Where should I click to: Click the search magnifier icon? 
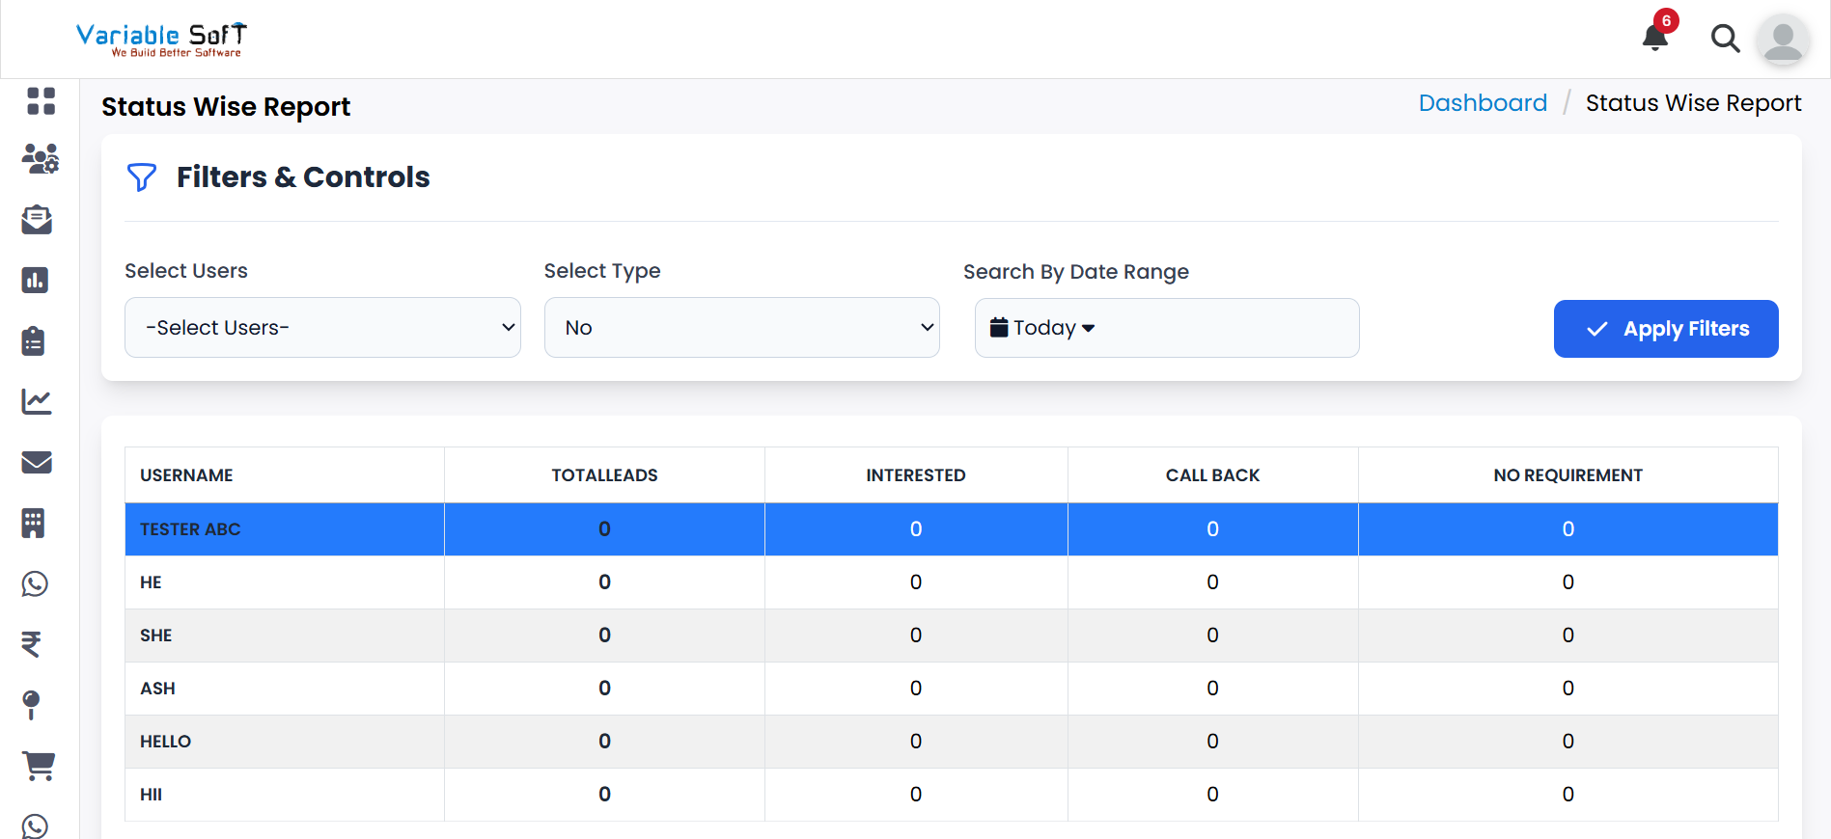point(1725,39)
